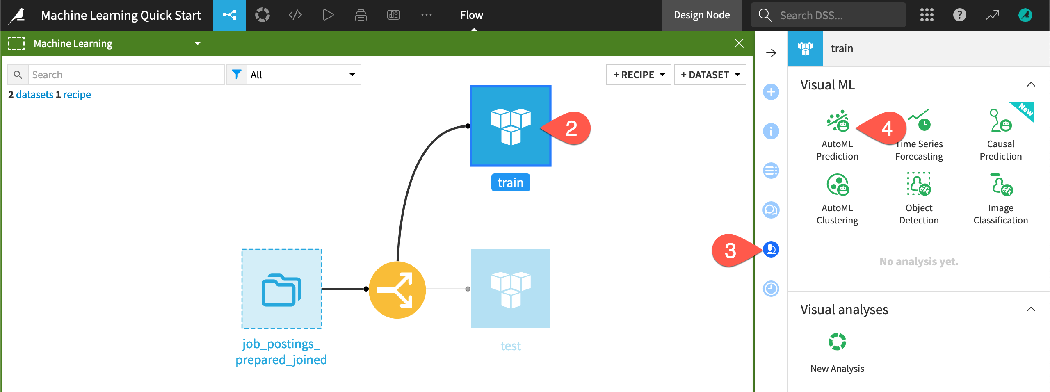The image size is (1050, 392).
Task: Click inside the flow search field
Action: (x=123, y=75)
